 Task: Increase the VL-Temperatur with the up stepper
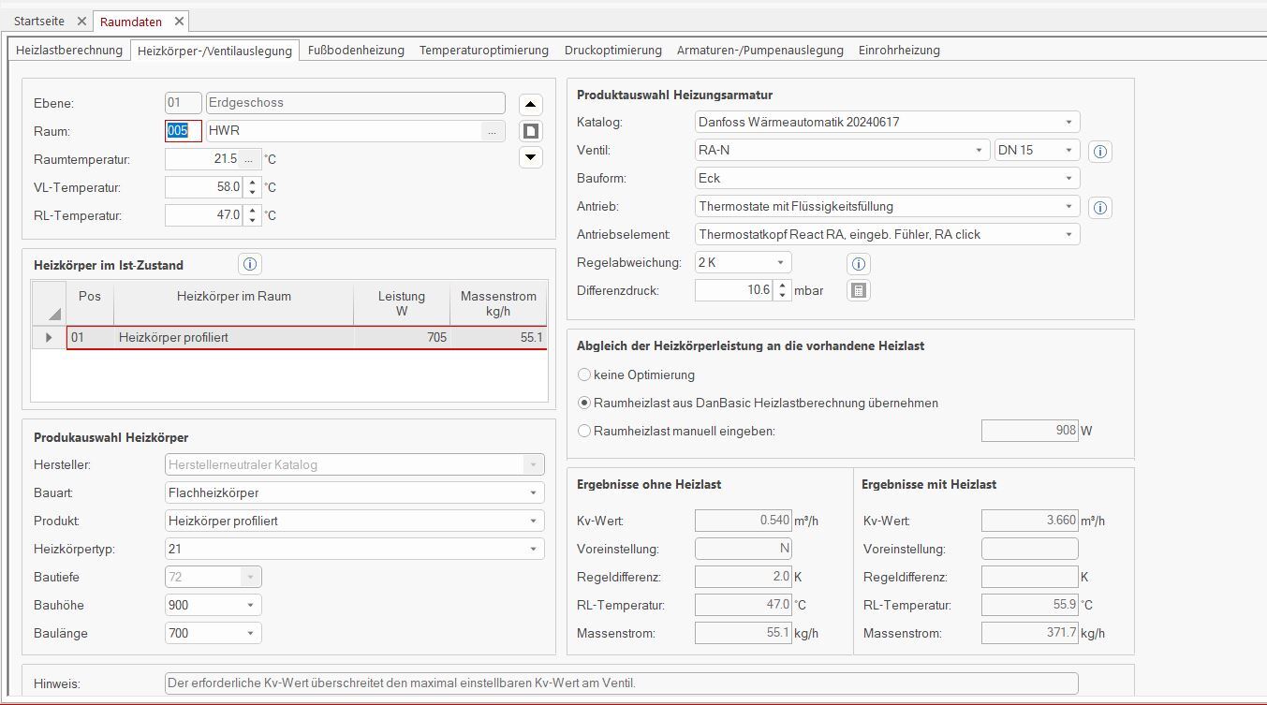pos(252,183)
